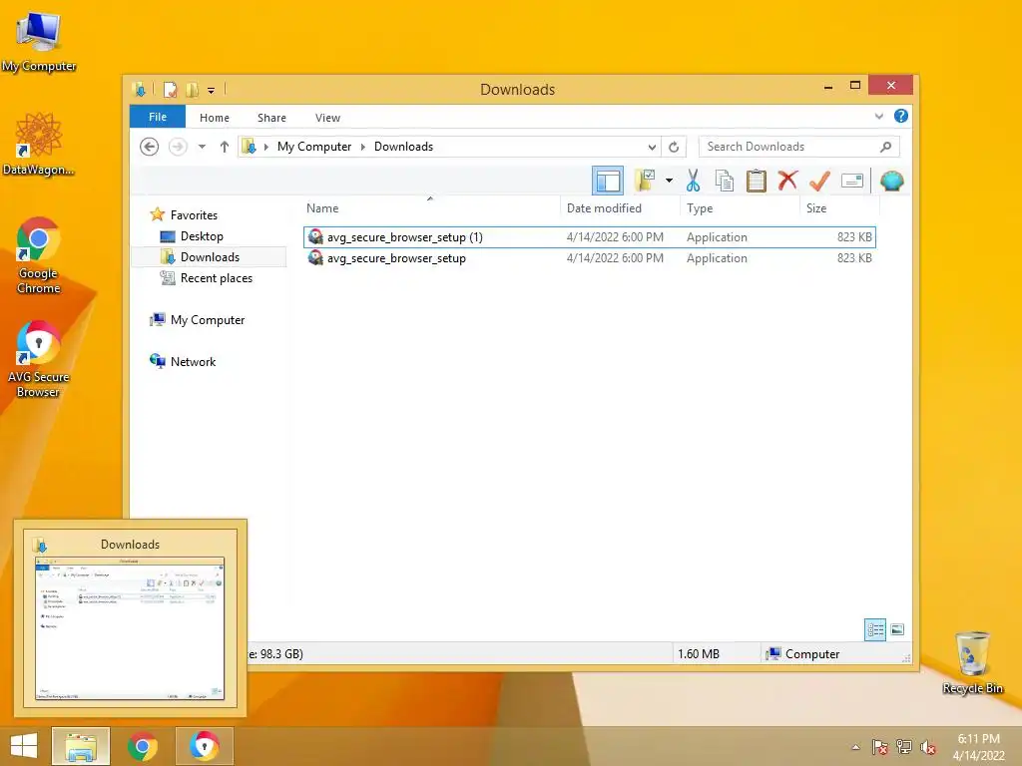
Task: Sort by Date modified column header
Action: tap(620, 207)
